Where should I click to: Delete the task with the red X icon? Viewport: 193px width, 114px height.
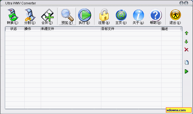pyautogui.click(x=186, y=49)
